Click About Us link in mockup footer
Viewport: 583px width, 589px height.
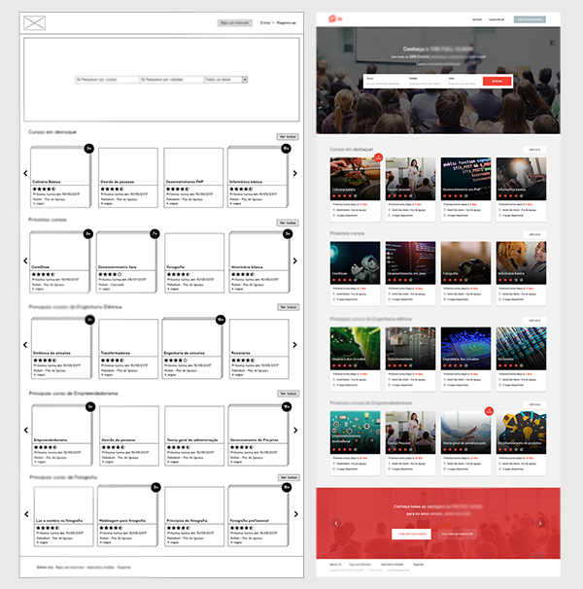click(335, 564)
